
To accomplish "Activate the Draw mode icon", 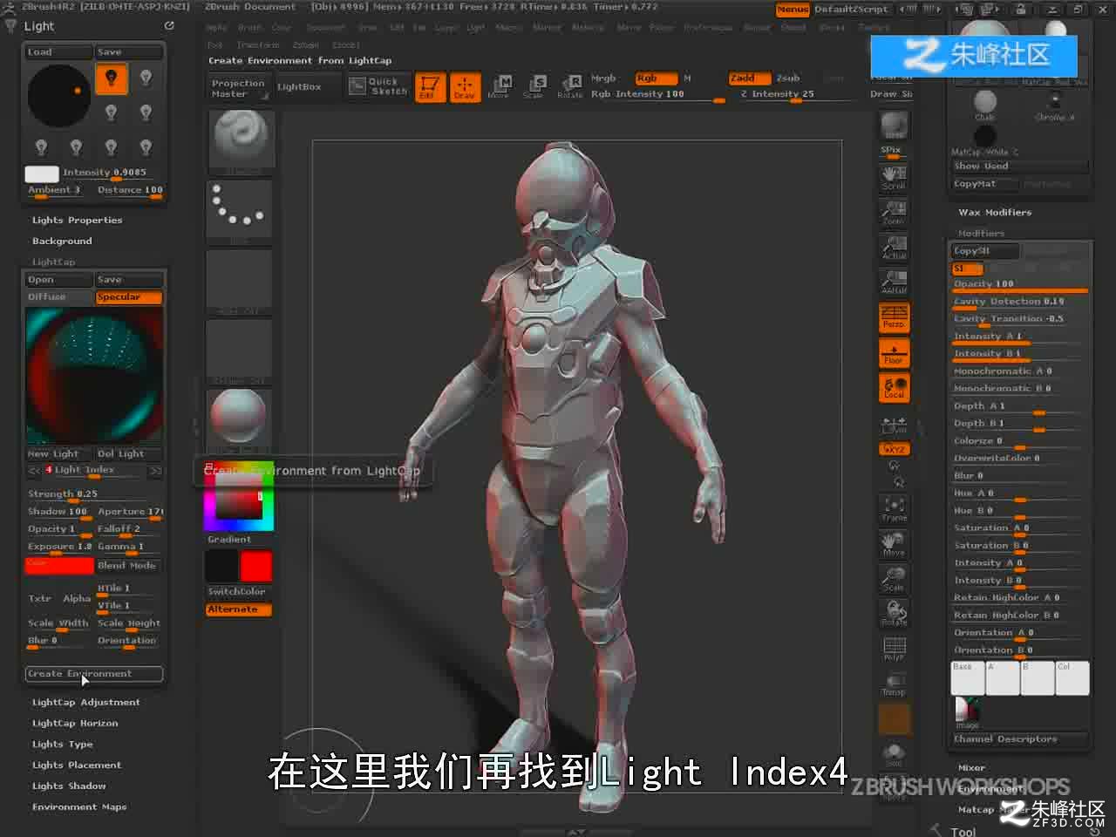I will click(464, 87).
